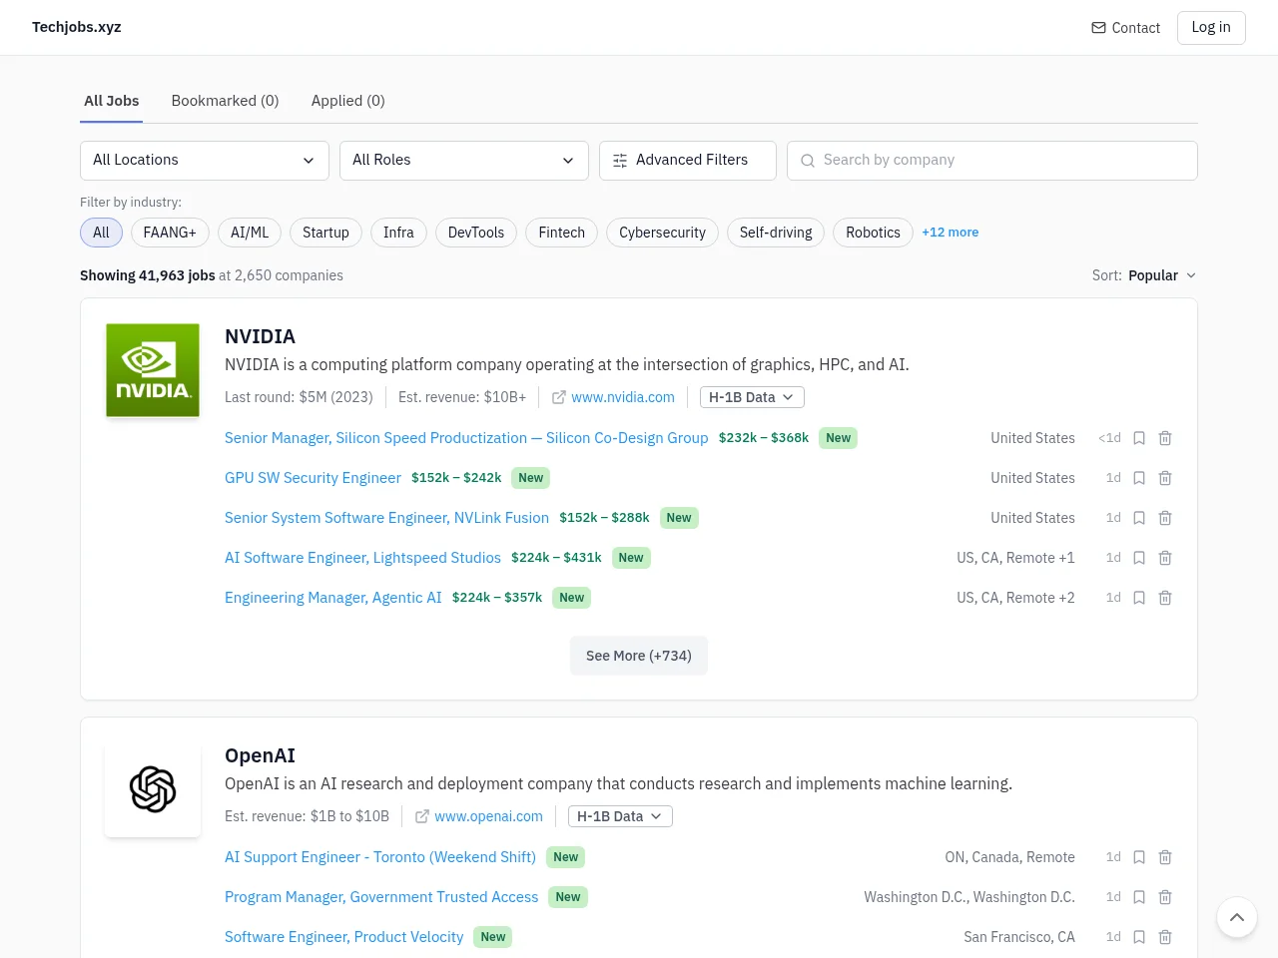1278x958 pixels.
Task: Focus the Search by company field
Action: (992, 161)
